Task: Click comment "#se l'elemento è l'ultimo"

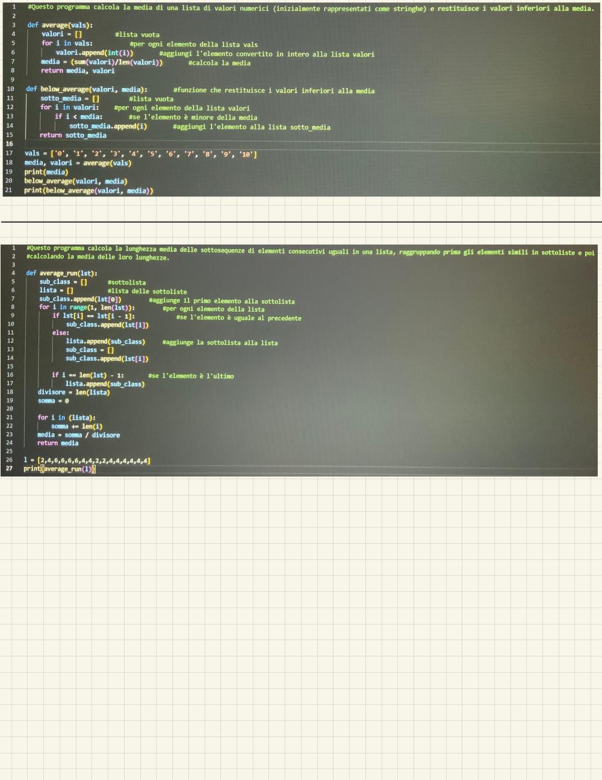Action: [x=191, y=376]
